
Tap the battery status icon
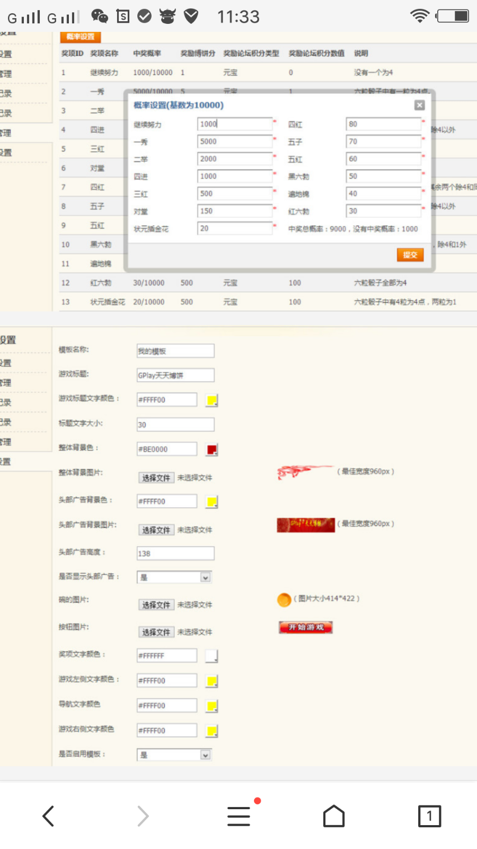[x=453, y=16]
